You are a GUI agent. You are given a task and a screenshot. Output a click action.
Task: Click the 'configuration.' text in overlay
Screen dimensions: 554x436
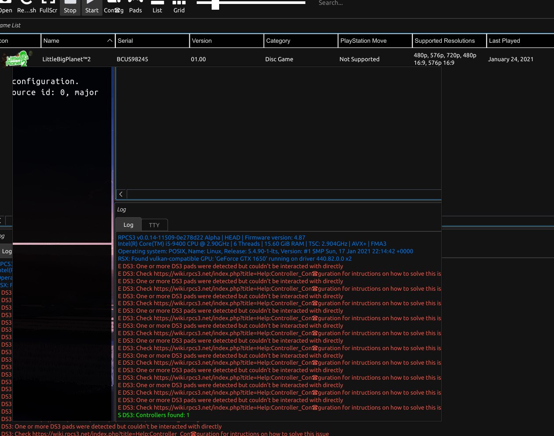46,81
